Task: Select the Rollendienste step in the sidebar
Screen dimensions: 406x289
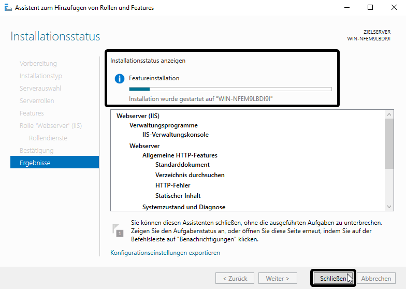Action: [48, 138]
